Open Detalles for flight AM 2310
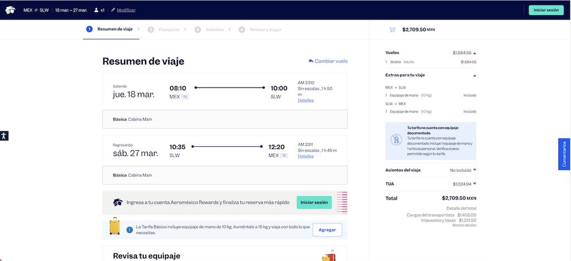571x261 pixels. pos(306,100)
